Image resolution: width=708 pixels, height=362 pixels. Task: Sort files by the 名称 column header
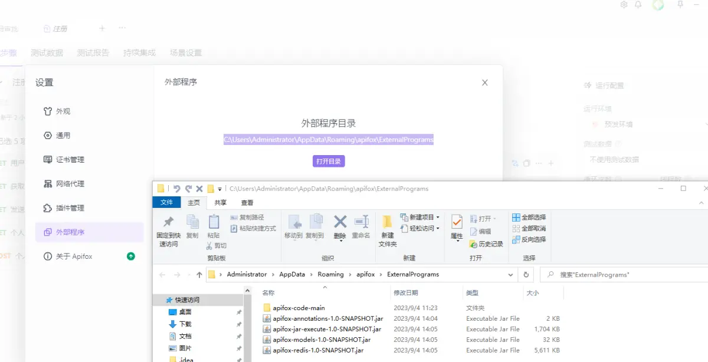click(x=268, y=292)
